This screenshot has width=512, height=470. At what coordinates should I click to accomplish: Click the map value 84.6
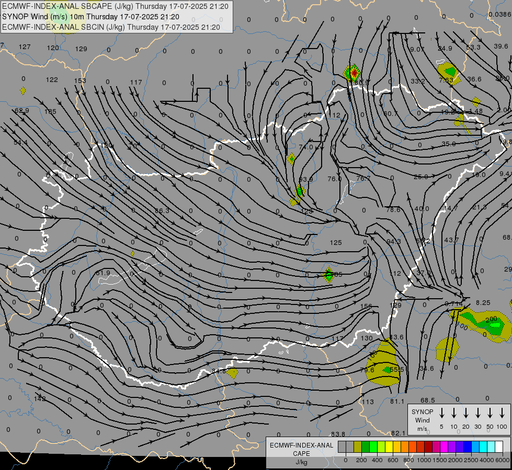click(x=219, y=371)
